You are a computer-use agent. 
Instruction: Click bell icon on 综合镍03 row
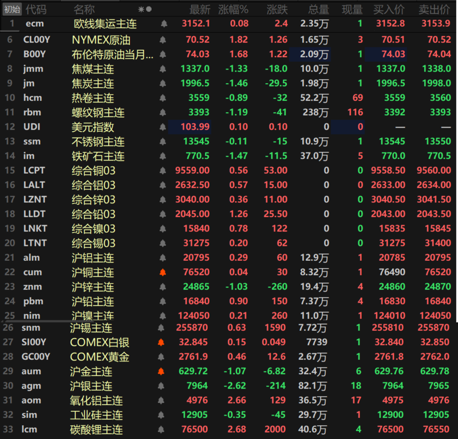coord(163,229)
